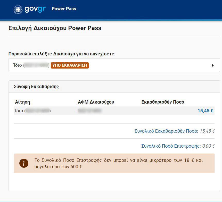Click the info icon in the warning box
This screenshot has height=202, width=222.
coord(24,163)
